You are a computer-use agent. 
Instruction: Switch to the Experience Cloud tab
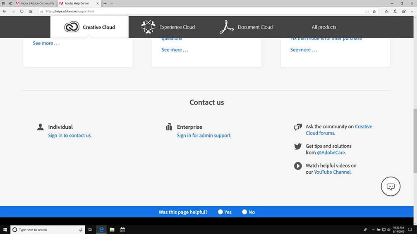pos(168,27)
